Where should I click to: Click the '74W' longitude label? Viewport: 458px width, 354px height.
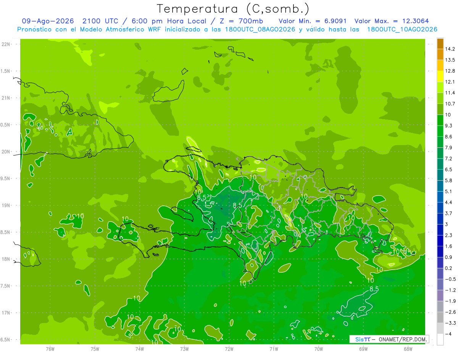140,348
